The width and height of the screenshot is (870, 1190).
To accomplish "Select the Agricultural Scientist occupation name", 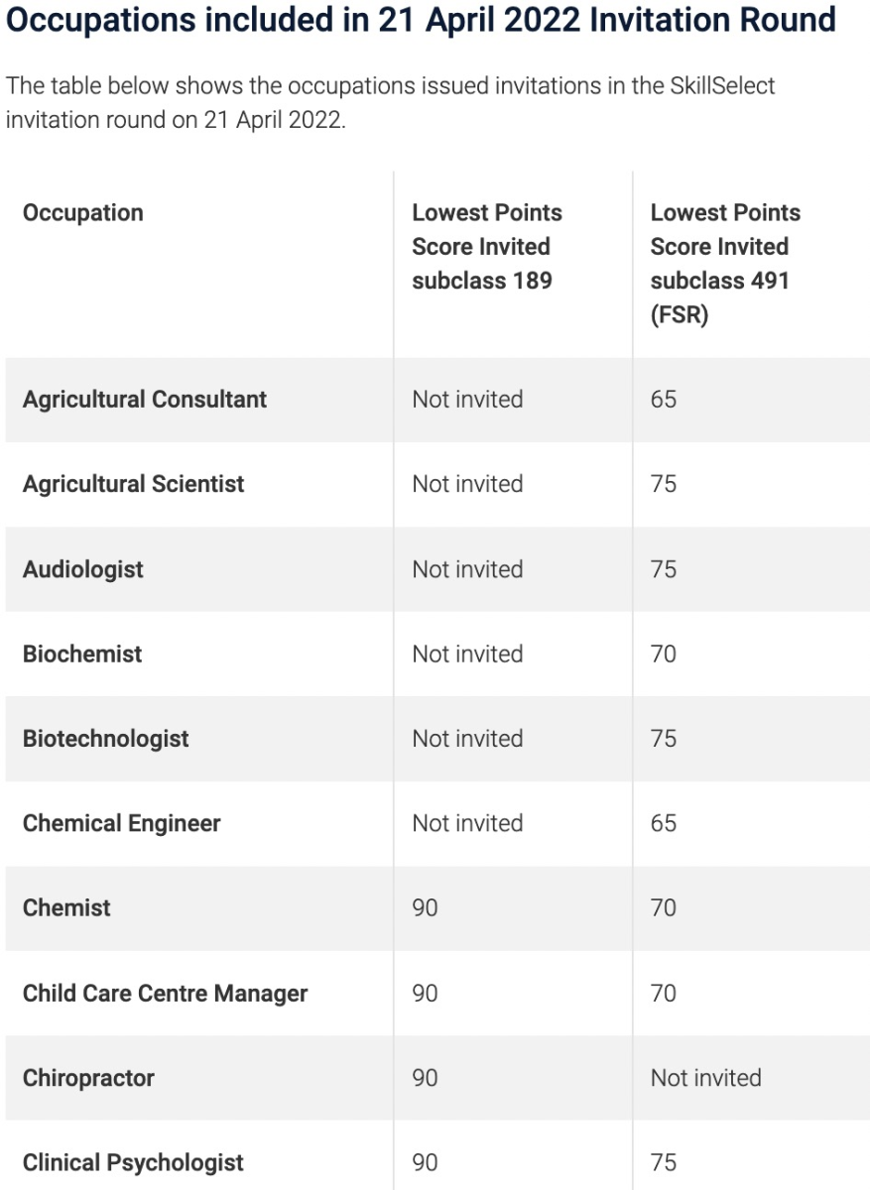I will pyautogui.click(x=134, y=484).
